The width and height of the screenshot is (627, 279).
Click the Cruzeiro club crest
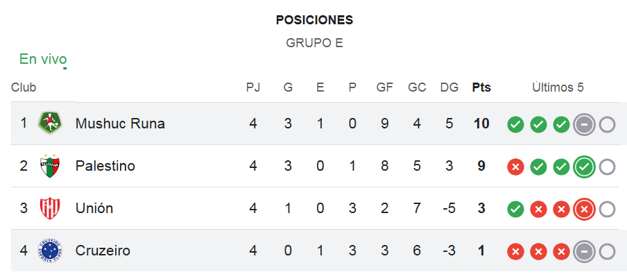click(x=50, y=251)
